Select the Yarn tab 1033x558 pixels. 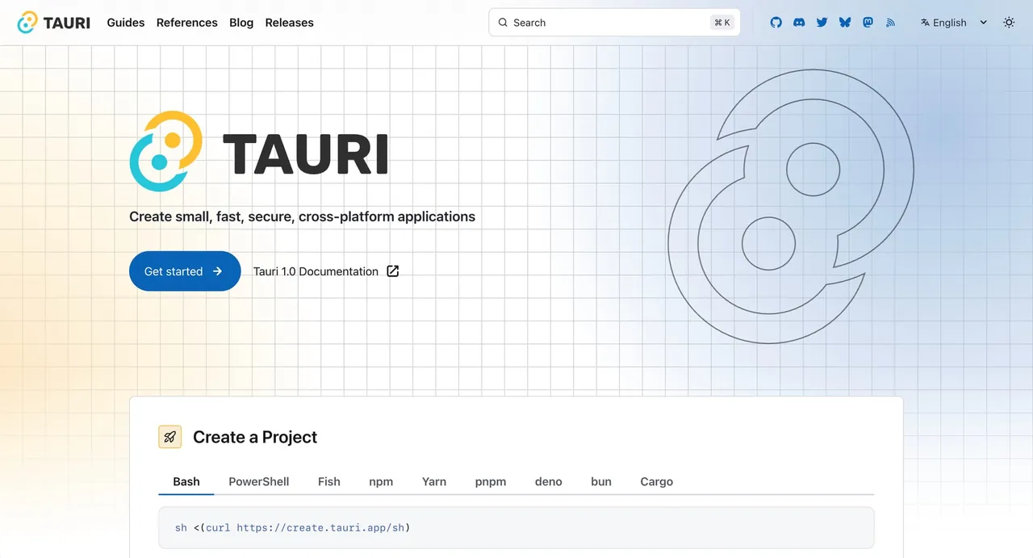coord(434,481)
